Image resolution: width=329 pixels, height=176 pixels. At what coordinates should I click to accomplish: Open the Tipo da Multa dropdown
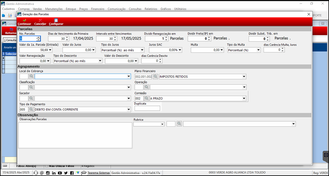[258, 50]
